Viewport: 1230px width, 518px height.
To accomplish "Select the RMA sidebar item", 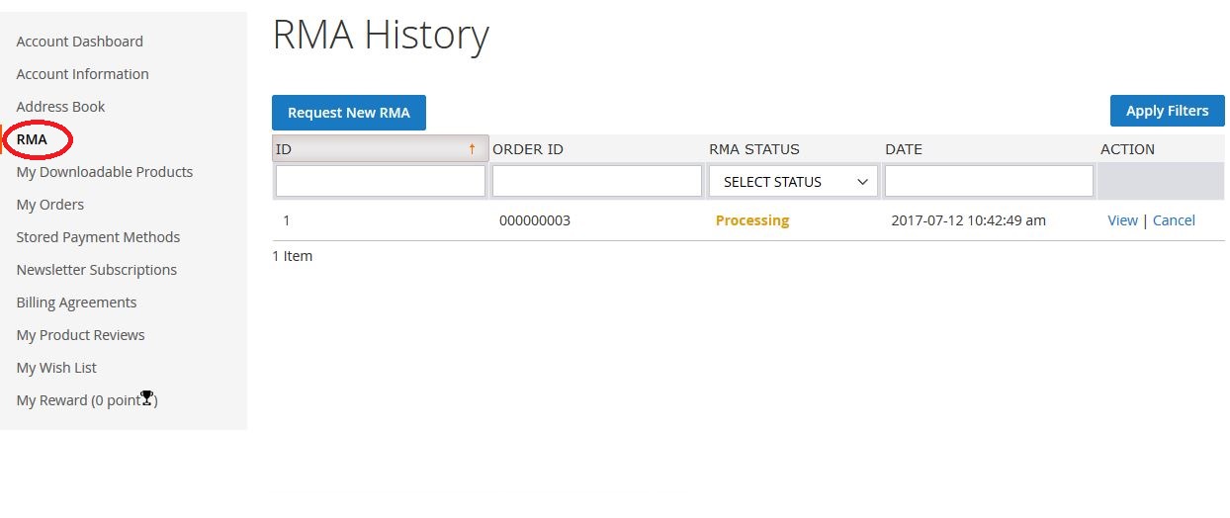I will (32, 139).
